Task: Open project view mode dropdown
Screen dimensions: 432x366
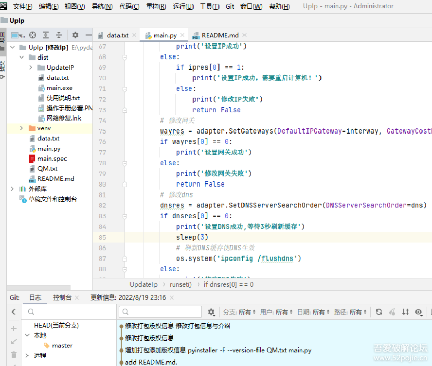Action: (x=18, y=35)
